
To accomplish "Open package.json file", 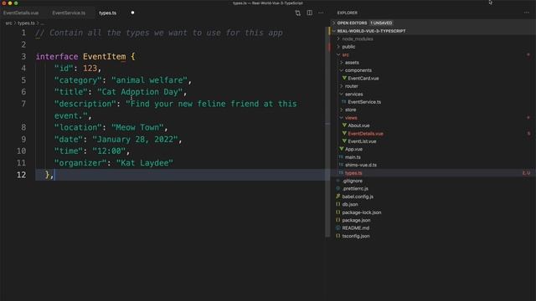I will click(356, 220).
